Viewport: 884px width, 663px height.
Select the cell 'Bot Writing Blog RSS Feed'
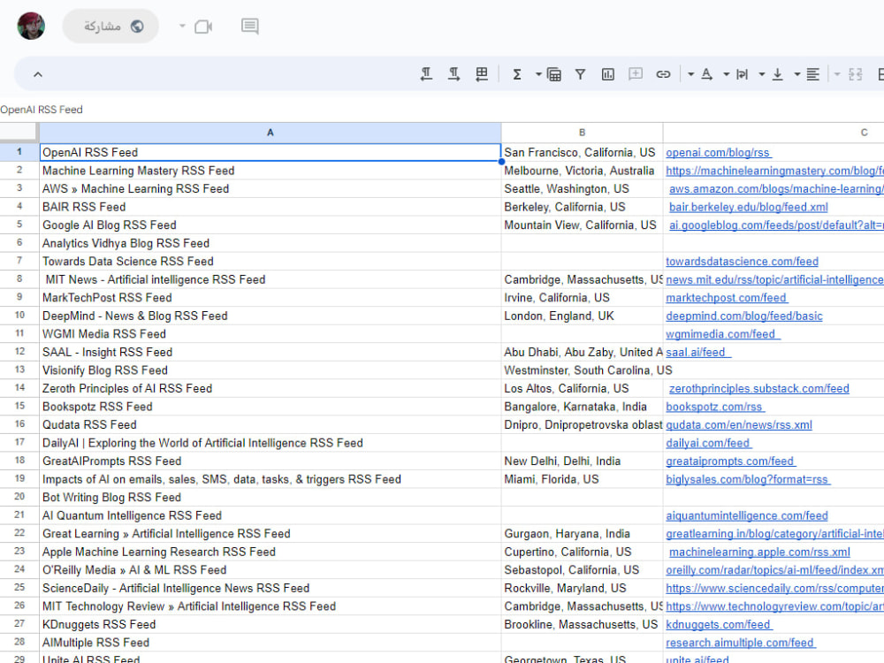(270, 497)
